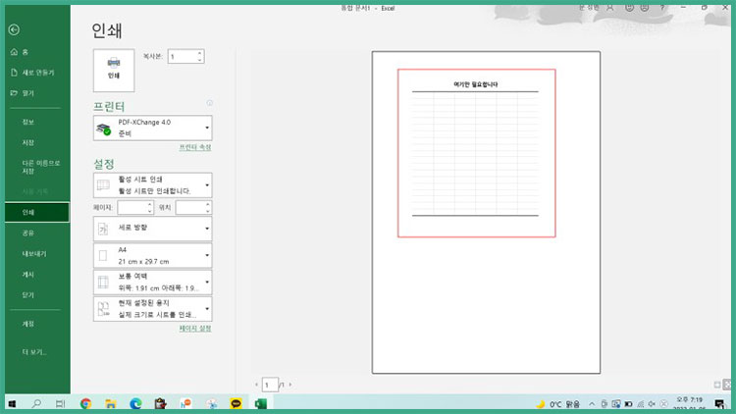Increment the 페이지 from-page spinner

150,204
